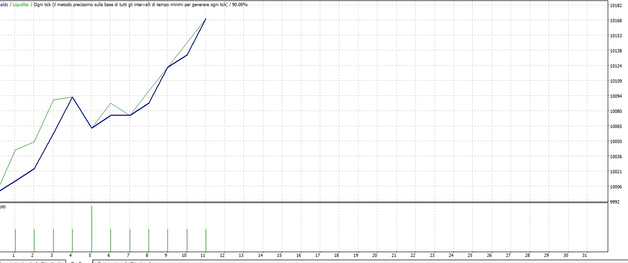Click trade number 10 on the horizontal axis

tap(184, 255)
